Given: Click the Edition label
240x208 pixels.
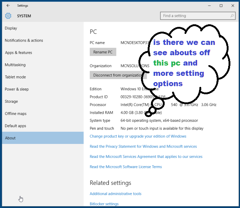Looking at the screenshot, I should click(96, 89).
